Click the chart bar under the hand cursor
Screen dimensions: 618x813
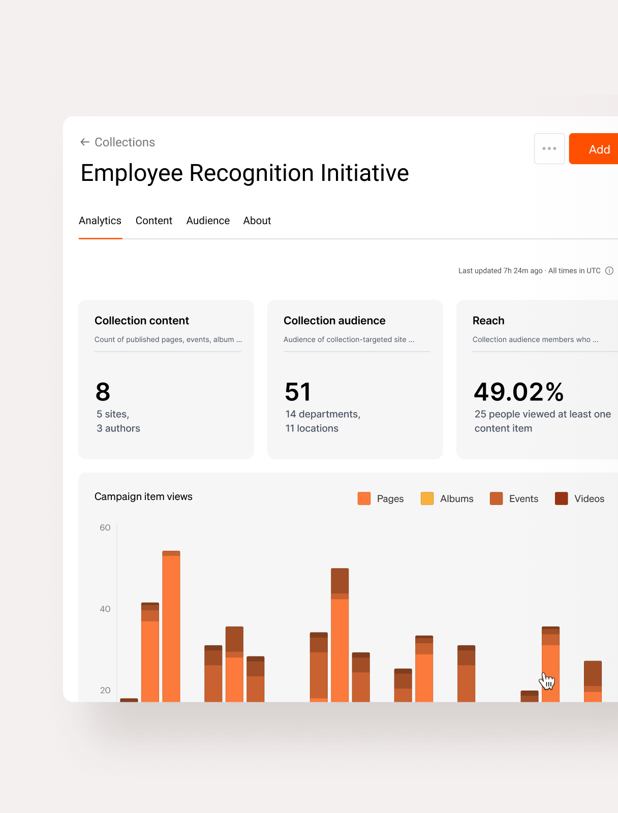(x=550, y=665)
